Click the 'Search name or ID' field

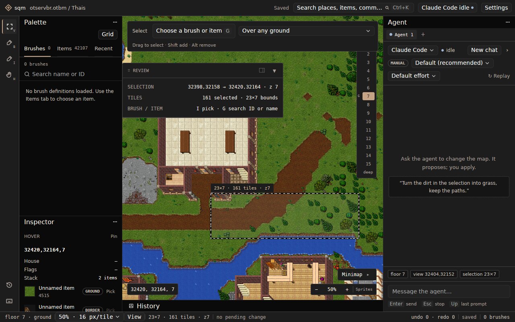[x=71, y=74]
